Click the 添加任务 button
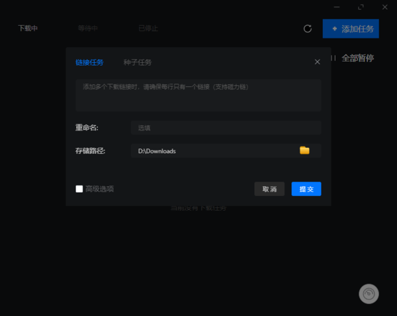Viewport: 397px width, 316px height. (351, 28)
